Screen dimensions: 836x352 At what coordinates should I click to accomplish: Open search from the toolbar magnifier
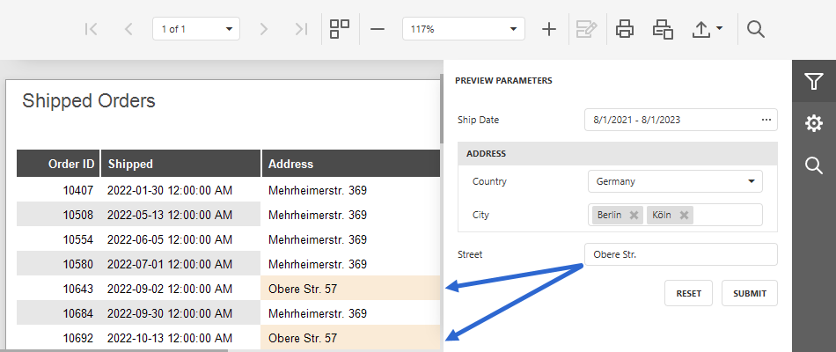coord(756,29)
